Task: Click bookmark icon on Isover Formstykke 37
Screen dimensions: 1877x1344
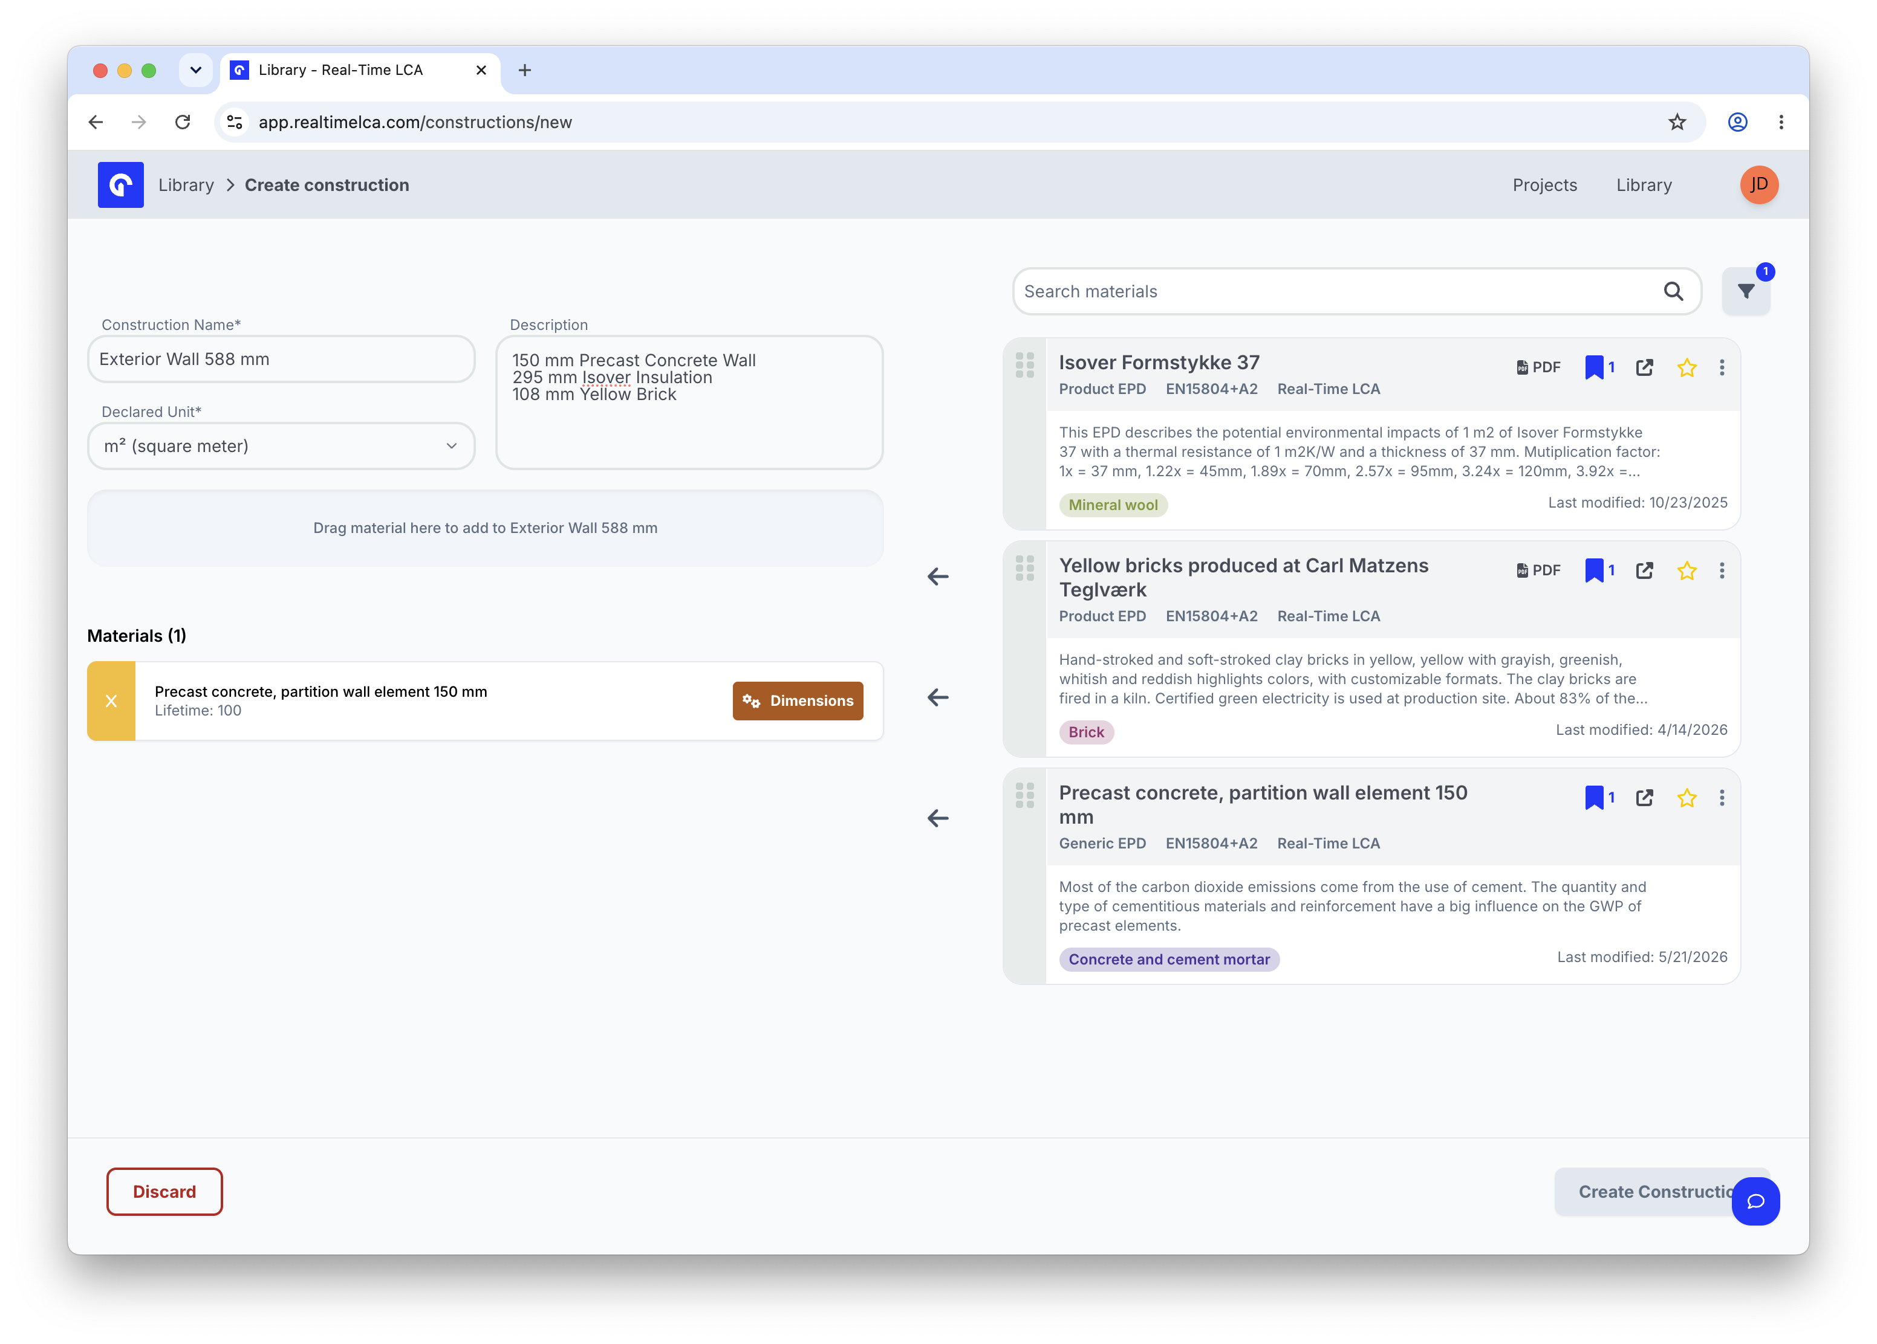Action: coord(1593,367)
